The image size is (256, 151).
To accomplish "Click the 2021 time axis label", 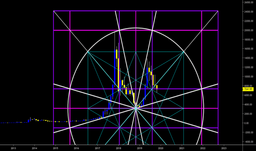I will 182,148.
